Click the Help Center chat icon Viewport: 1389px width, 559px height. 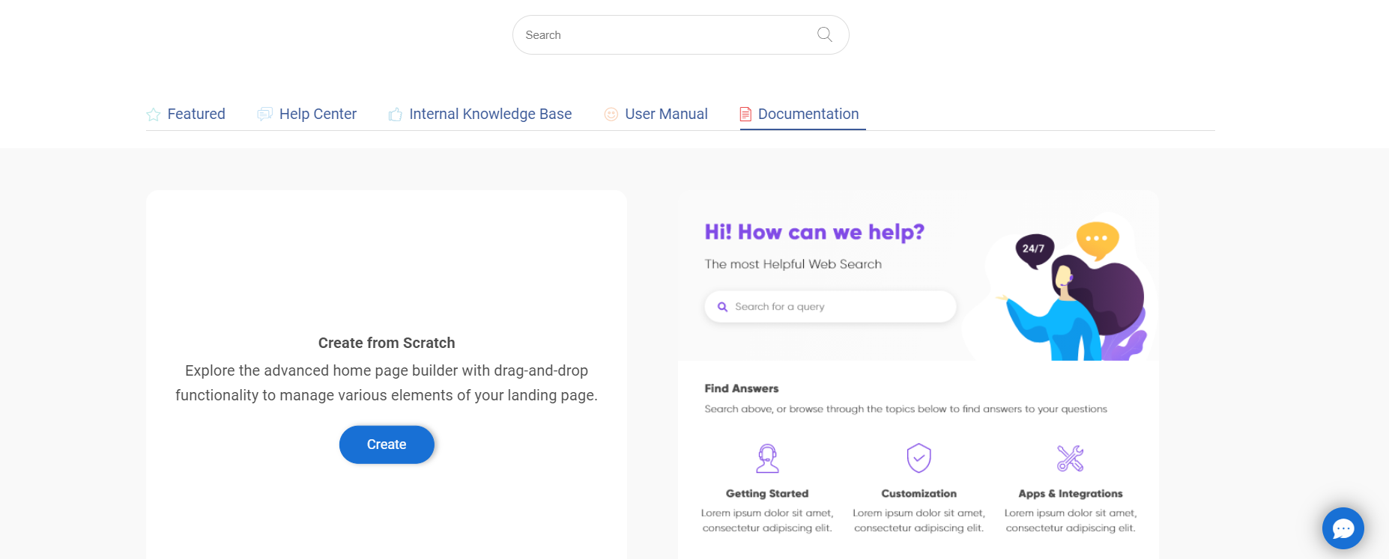point(264,114)
